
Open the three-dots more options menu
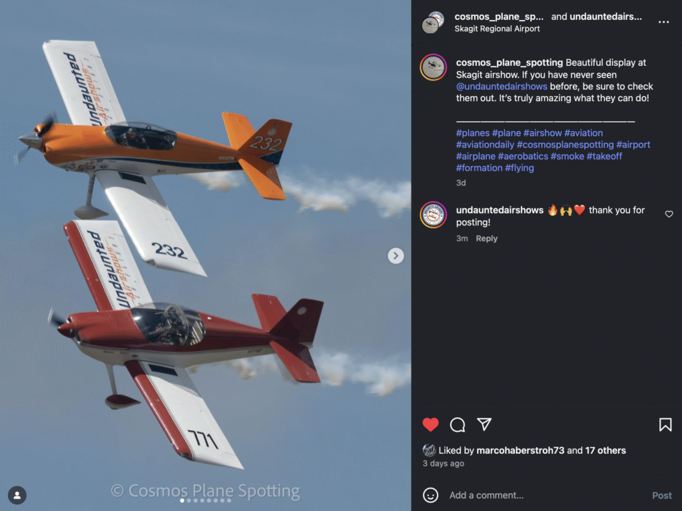[x=663, y=22]
